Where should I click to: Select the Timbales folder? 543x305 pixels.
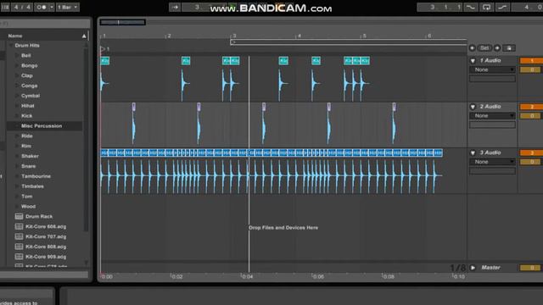[x=32, y=186]
